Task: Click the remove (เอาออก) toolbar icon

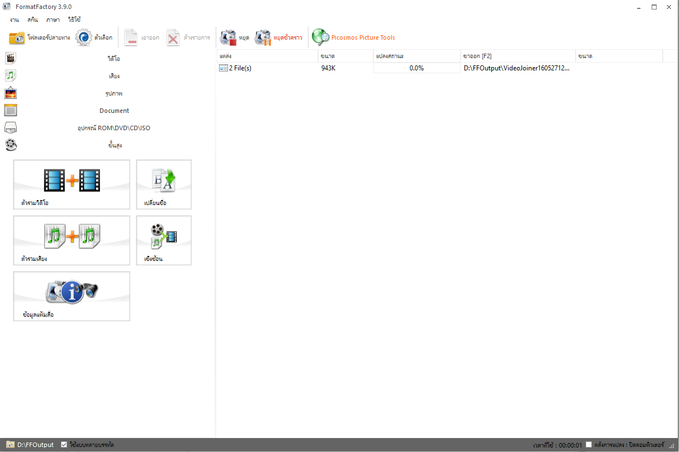Action: 130,37
